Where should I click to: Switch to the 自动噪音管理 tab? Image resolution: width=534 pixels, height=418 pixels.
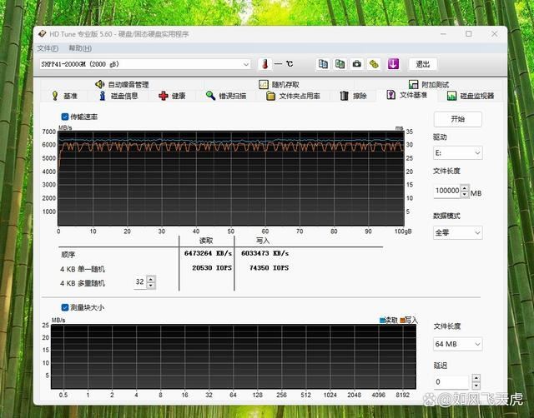[122, 84]
